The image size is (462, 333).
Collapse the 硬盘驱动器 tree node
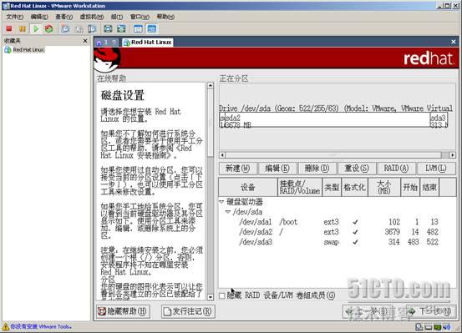point(221,202)
